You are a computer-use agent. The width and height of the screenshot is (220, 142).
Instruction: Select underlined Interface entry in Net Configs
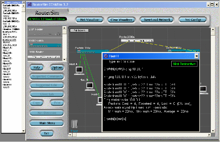tap(10, 40)
